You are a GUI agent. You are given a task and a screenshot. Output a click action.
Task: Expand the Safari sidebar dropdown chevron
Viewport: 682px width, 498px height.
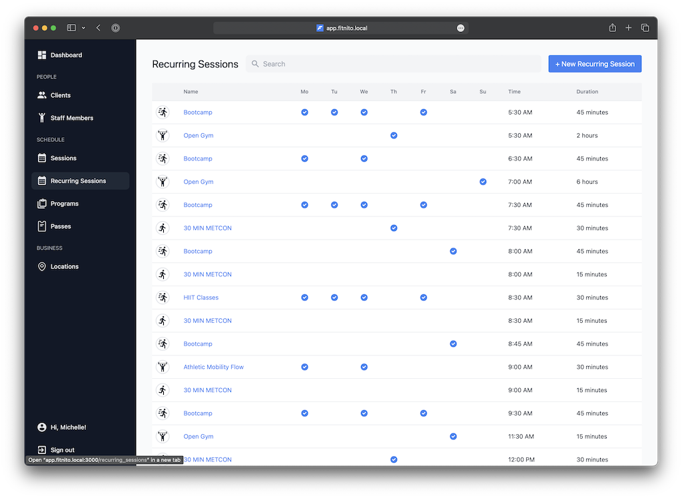pyautogui.click(x=83, y=28)
